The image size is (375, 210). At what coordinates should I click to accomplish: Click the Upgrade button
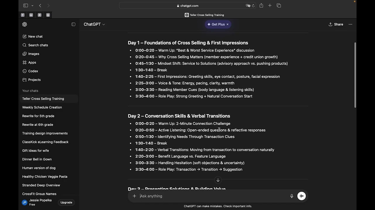(66, 202)
